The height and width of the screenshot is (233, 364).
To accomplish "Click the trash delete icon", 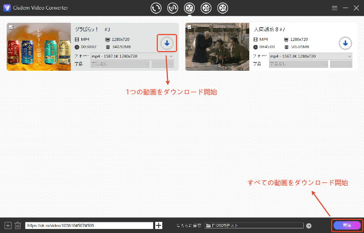I will tap(18, 225).
